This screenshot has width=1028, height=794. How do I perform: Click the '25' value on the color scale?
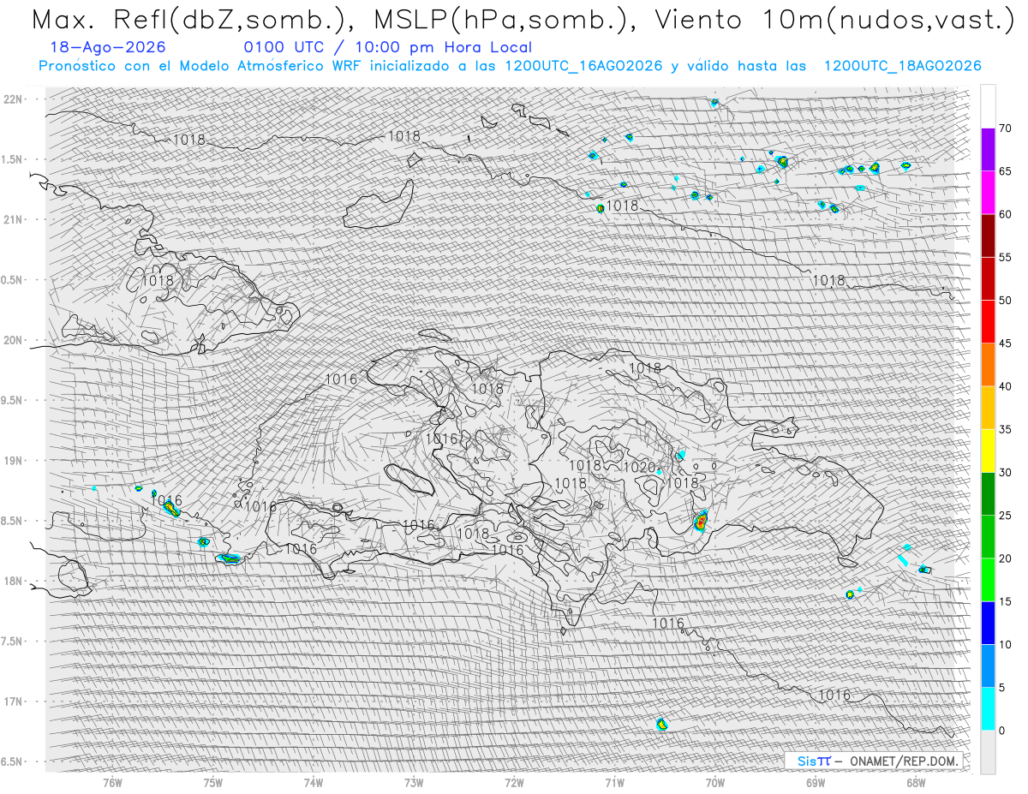(1005, 516)
